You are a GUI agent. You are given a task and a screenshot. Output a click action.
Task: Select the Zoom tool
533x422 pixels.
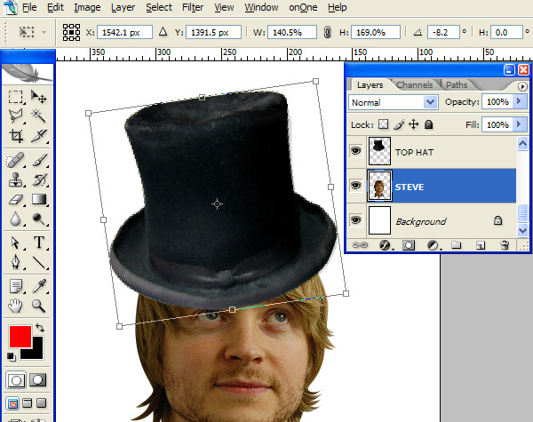point(38,306)
